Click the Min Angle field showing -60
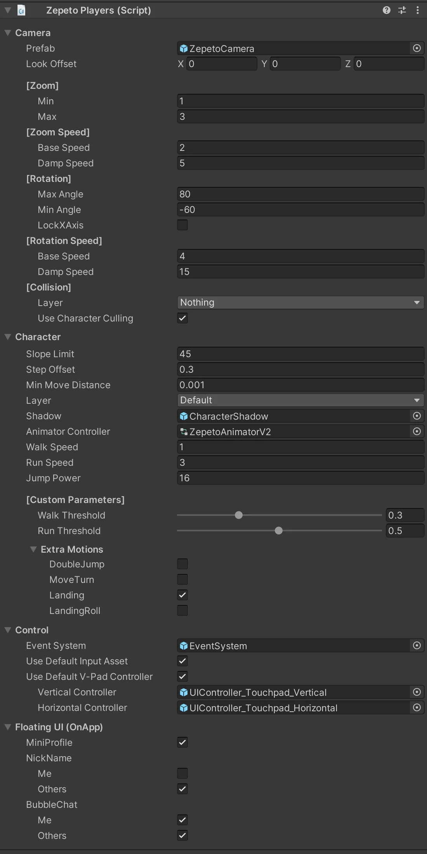427x854 pixels. (300, 209)
